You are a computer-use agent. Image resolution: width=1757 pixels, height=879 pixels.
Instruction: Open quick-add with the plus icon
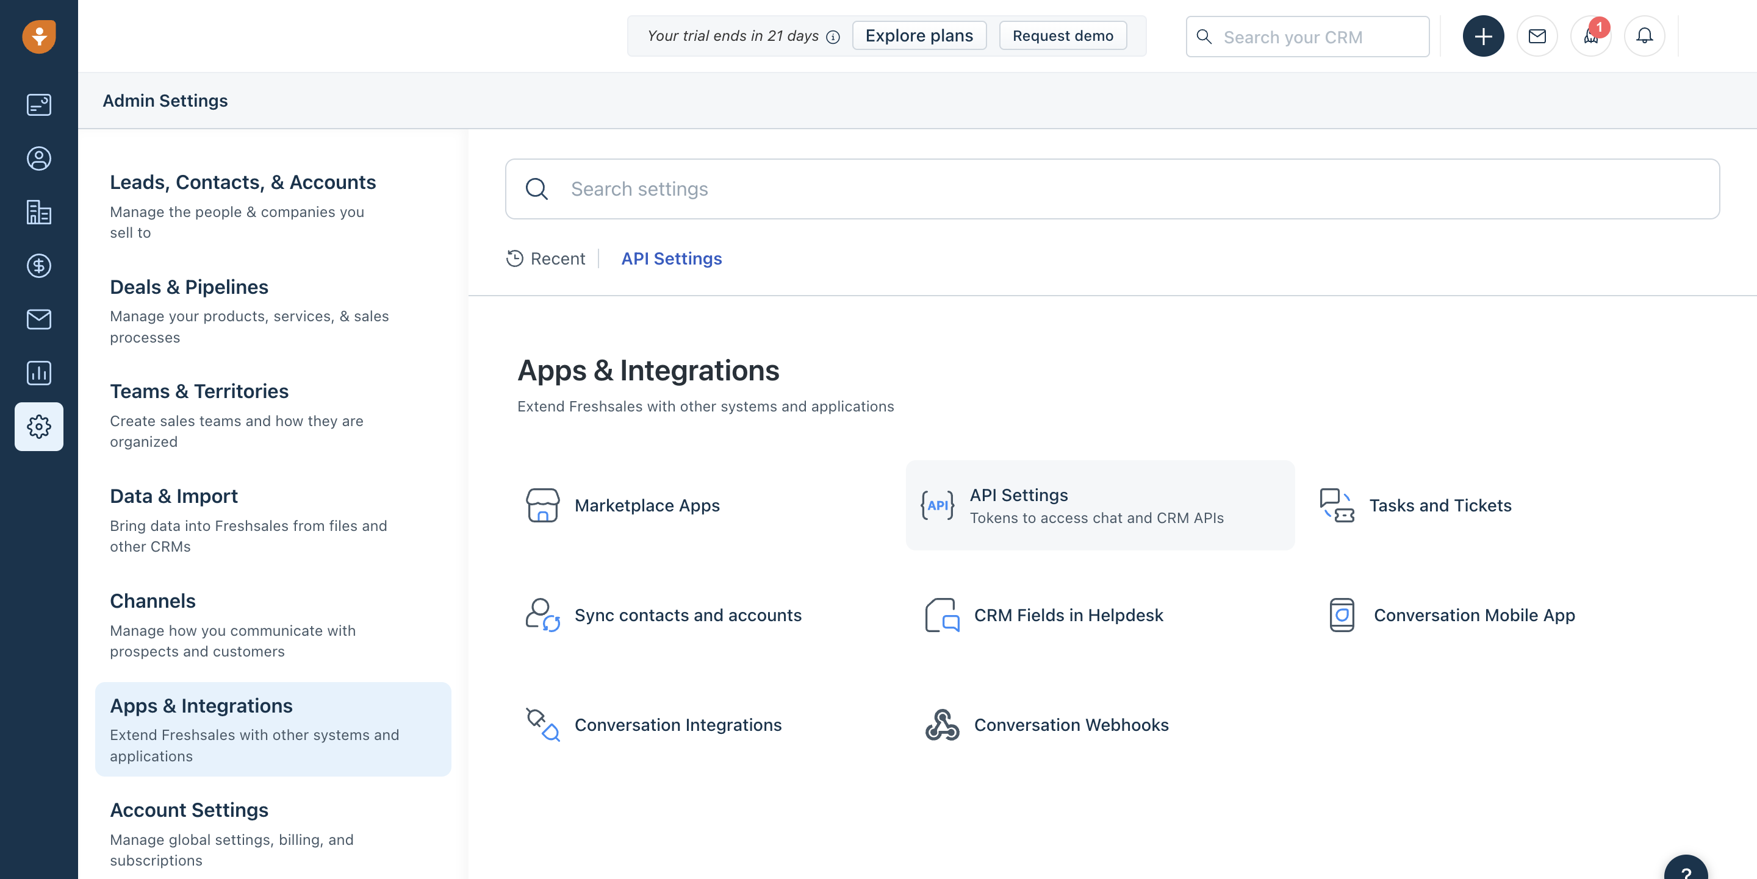1483,35
